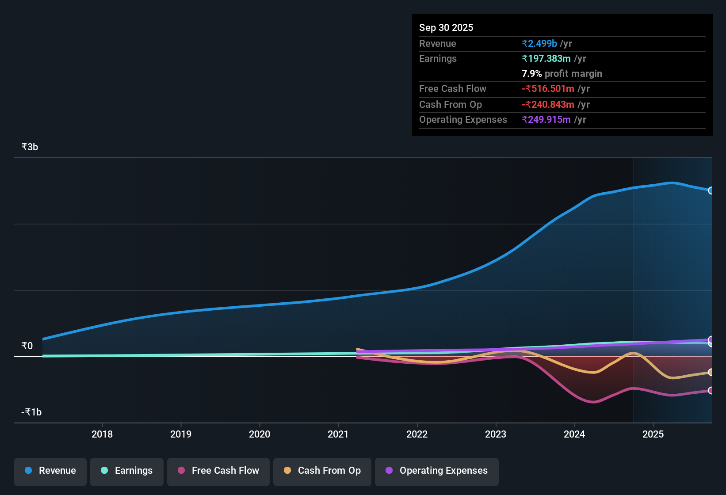The image size is (726, 495).
Task: Expand details for the 2024 period
Action: pos(574,434)
